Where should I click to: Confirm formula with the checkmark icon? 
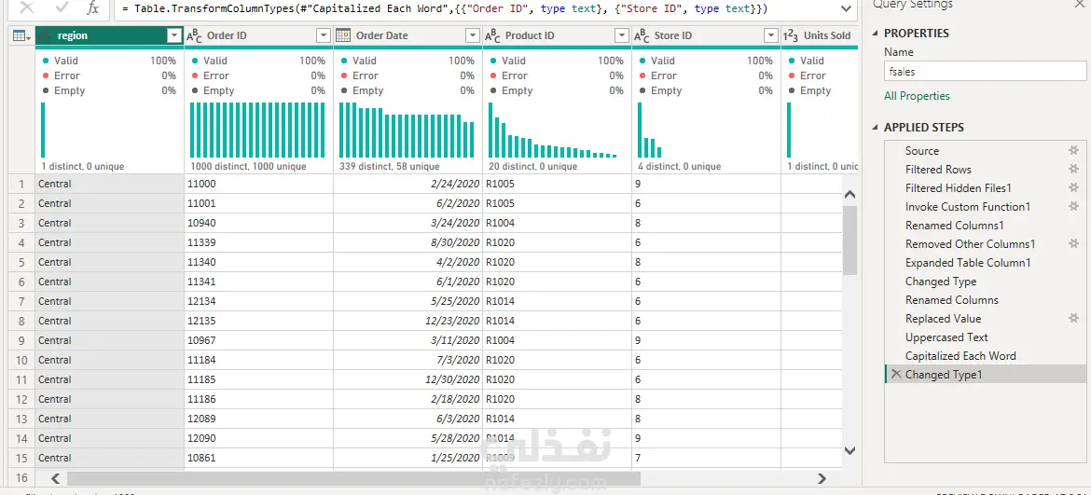pyautogui.click(x=62, y=8)
